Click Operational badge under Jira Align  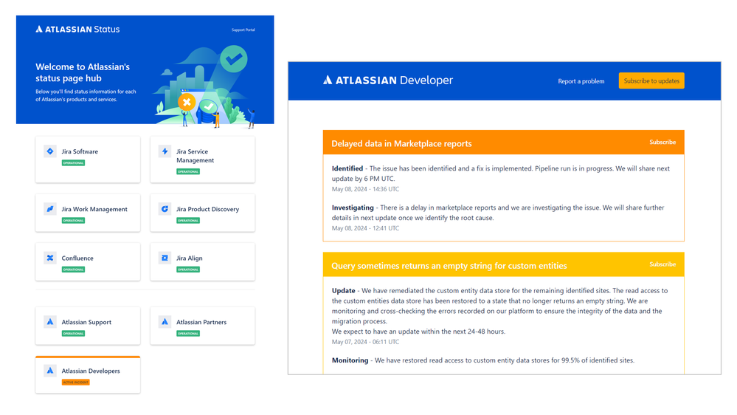(188, 269)
